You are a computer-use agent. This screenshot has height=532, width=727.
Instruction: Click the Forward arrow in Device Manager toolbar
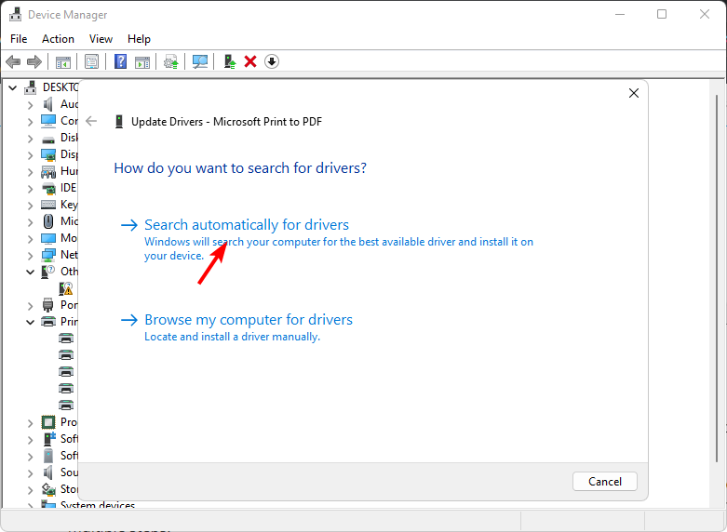click(34, 61)
